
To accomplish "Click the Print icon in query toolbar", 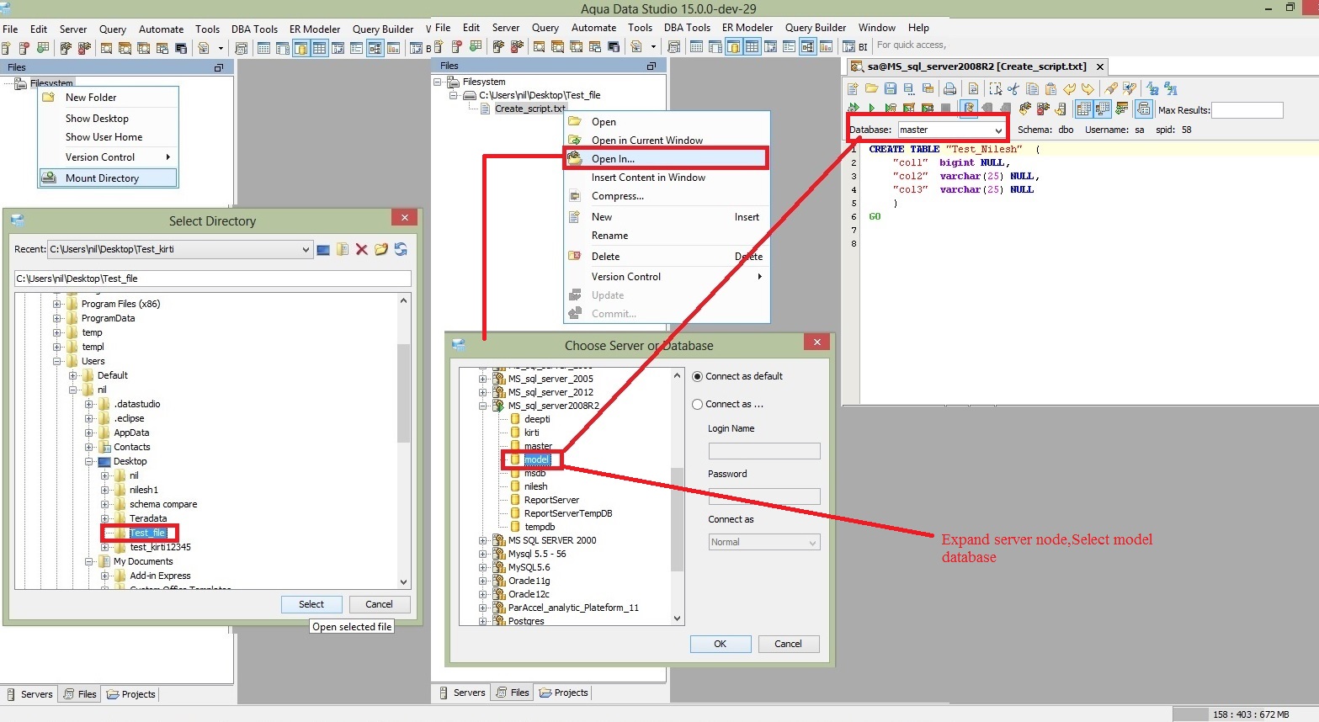I will [x=949, y=88].
